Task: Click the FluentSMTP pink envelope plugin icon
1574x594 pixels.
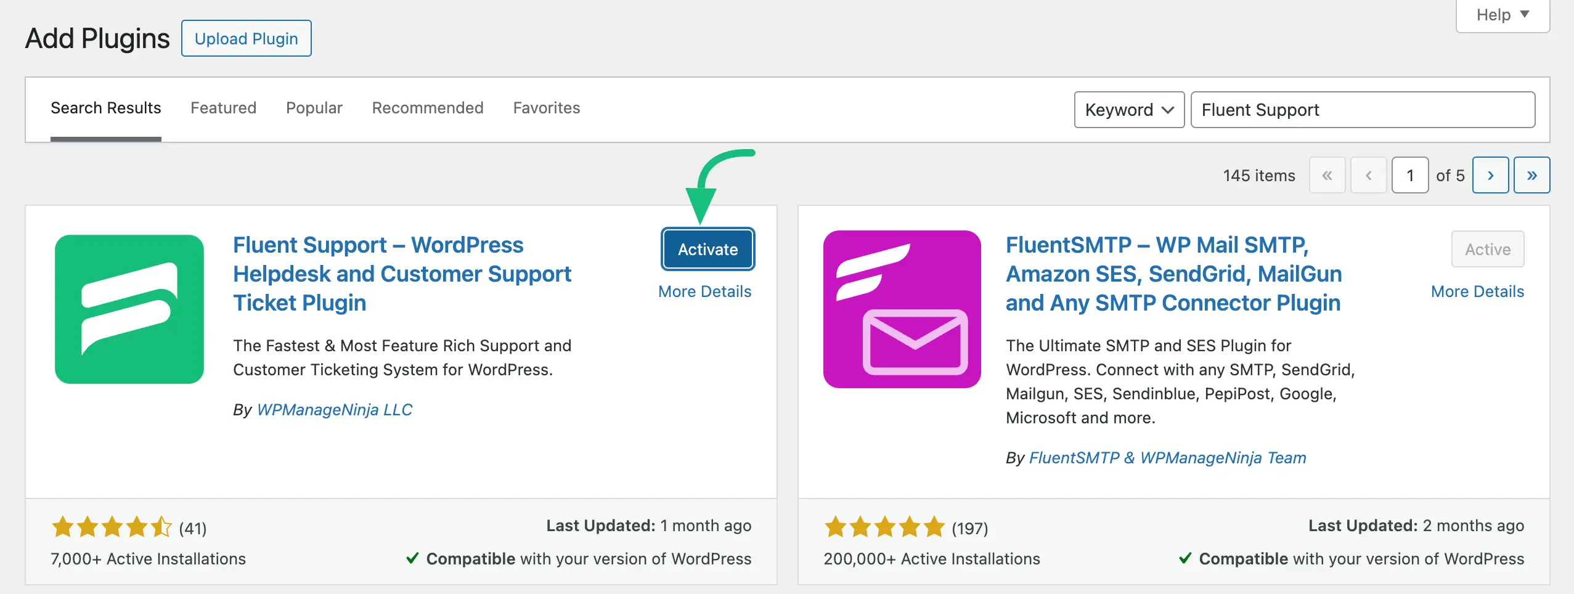Action: coord(902,309)
